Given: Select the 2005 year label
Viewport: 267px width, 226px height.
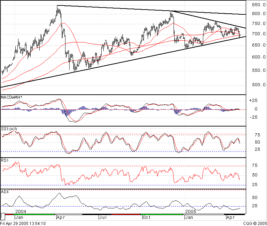Looking at the screenshot, I should coord(190,212).
